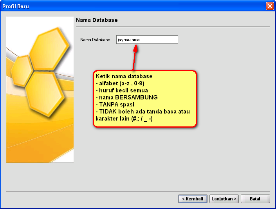This screenshot has height=209, width=276.
Task: Click the honeycomb wizard banner image
Action: tap(40, 89)
